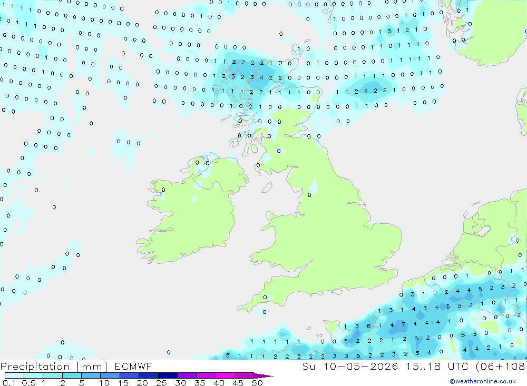This screenshot has height=386, width=527.
Task: Pick the bright magenta 40–45 mm legend swatch
Action: (x=225, y=375)
